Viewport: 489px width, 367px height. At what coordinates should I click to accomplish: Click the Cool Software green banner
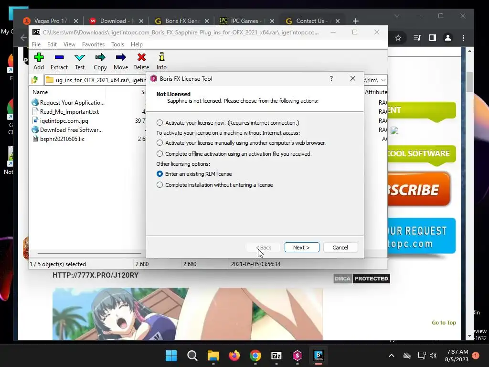click(x=422, y=153)
